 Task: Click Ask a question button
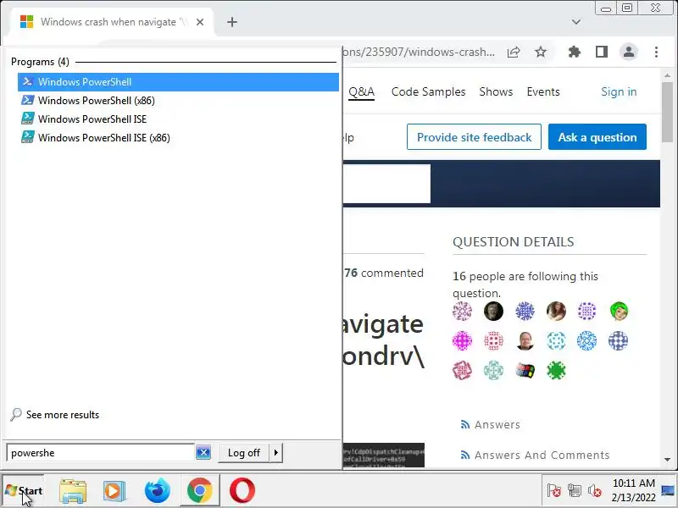[x=597, y=137]
